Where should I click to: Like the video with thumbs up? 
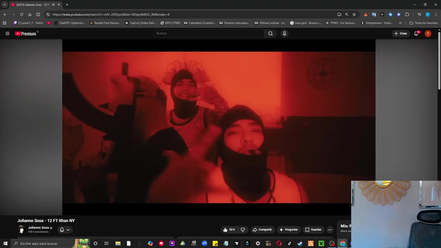(229, 230)
